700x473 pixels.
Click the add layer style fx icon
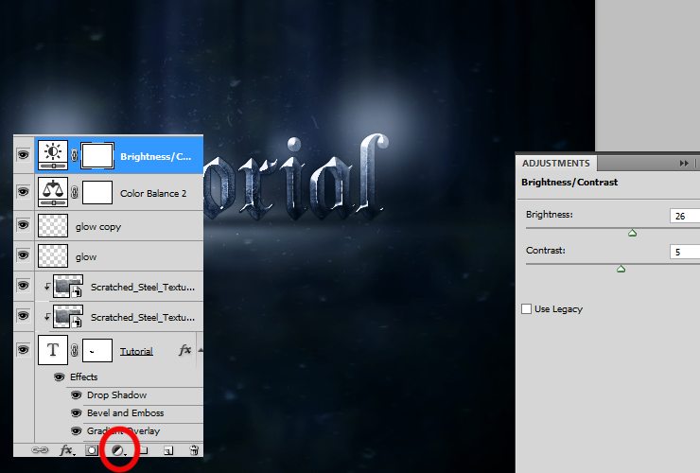point(67,450)
